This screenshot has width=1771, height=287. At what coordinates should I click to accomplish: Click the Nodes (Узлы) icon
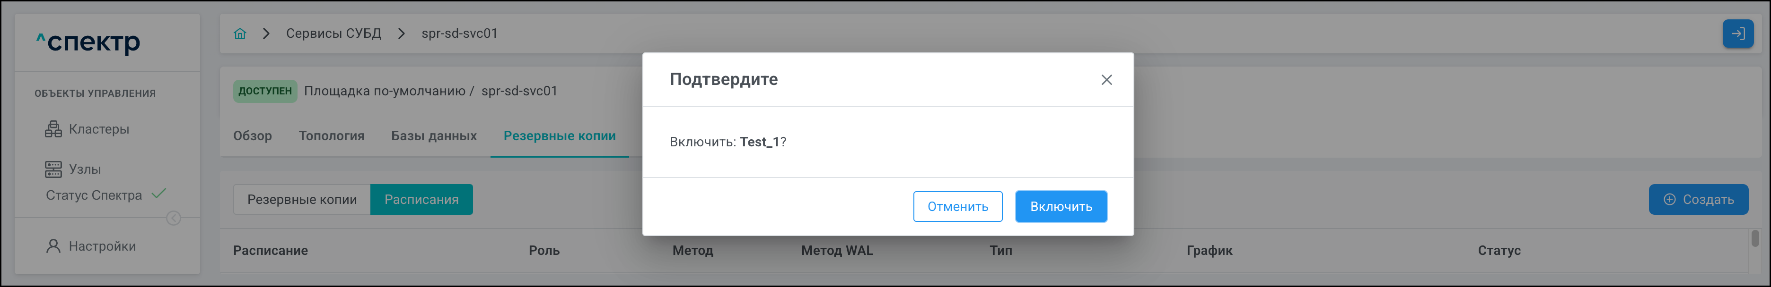(x=53, y=169)
